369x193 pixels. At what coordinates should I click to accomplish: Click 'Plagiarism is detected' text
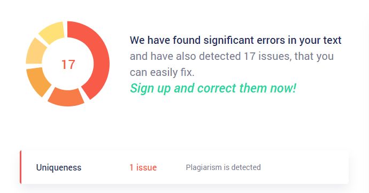(x=223, y=167)
